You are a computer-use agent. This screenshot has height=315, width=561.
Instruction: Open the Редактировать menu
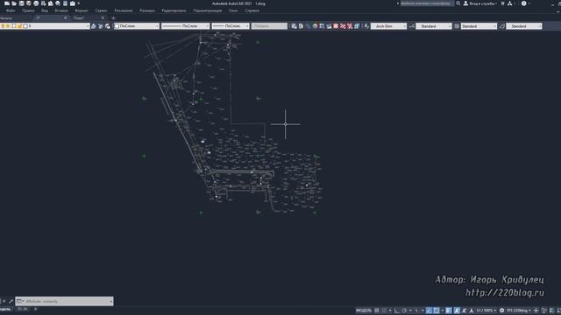pos(174,10)
